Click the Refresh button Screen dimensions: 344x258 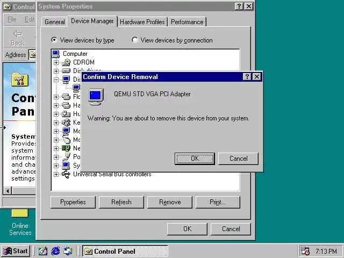pos(121,202)
